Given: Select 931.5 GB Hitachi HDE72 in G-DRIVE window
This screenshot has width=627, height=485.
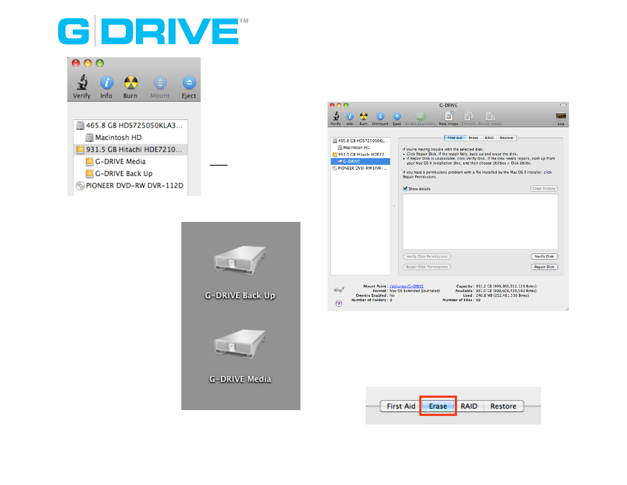Looking at the screenshot, I should click(x=361, y=155).
